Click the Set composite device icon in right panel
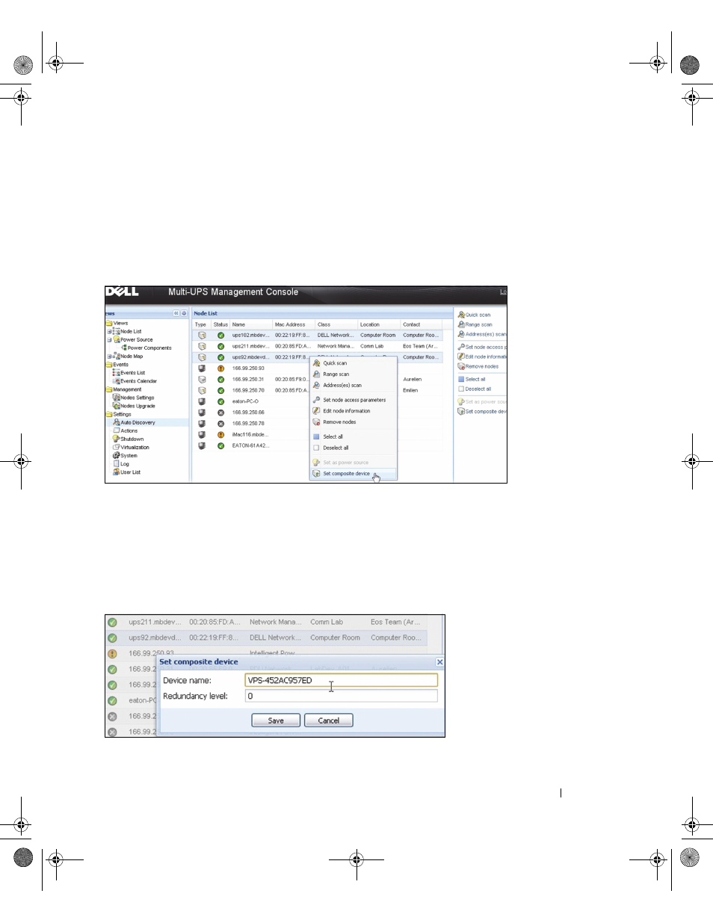This screenshot has height=923, width=713. click(x=461, y=411)
